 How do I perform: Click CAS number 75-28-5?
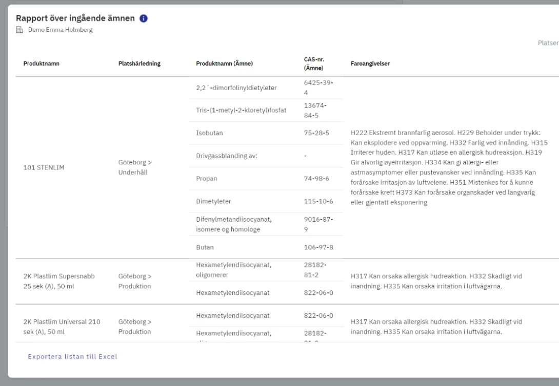coord(316,133)
